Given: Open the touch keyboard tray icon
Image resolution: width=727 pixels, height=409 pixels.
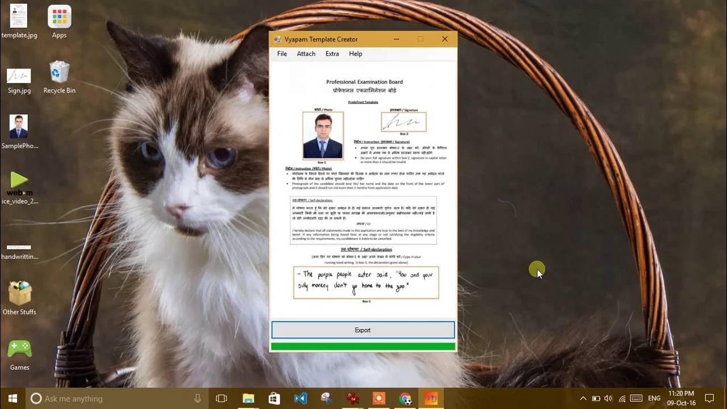Looking at the screenshot, I should click(636, 399).
